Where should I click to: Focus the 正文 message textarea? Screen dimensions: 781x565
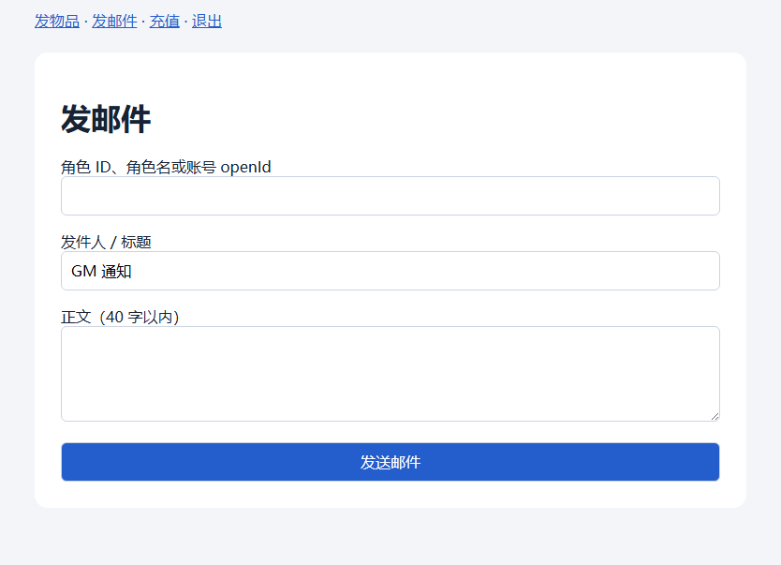click(390, 374)
